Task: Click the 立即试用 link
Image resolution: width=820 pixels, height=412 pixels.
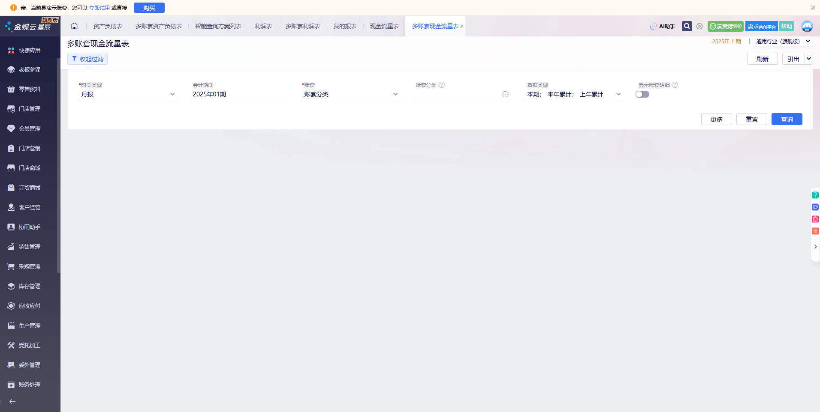Action: click(x=99, y=8)
